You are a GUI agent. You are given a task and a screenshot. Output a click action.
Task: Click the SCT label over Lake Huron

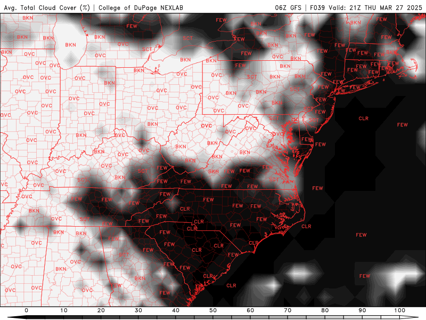pyautogui.click(x=187, y=38)
